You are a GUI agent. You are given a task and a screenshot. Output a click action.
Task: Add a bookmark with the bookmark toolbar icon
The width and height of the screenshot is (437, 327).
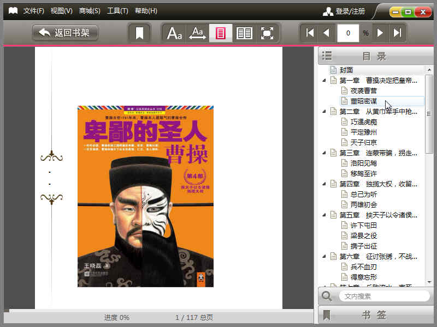pos(139,33)
